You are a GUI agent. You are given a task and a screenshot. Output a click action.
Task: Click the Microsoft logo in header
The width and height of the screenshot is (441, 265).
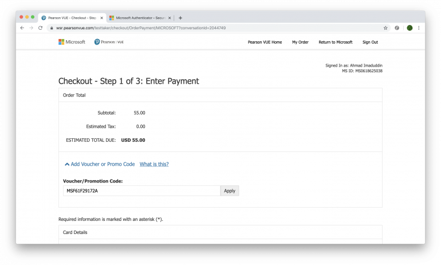coord(72,42)
